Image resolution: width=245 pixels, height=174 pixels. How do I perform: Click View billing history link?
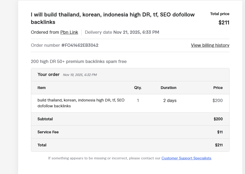(210, 45)
